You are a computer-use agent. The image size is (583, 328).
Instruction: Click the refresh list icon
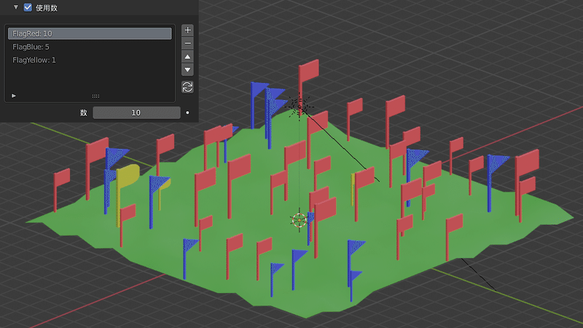coord(188,87)
